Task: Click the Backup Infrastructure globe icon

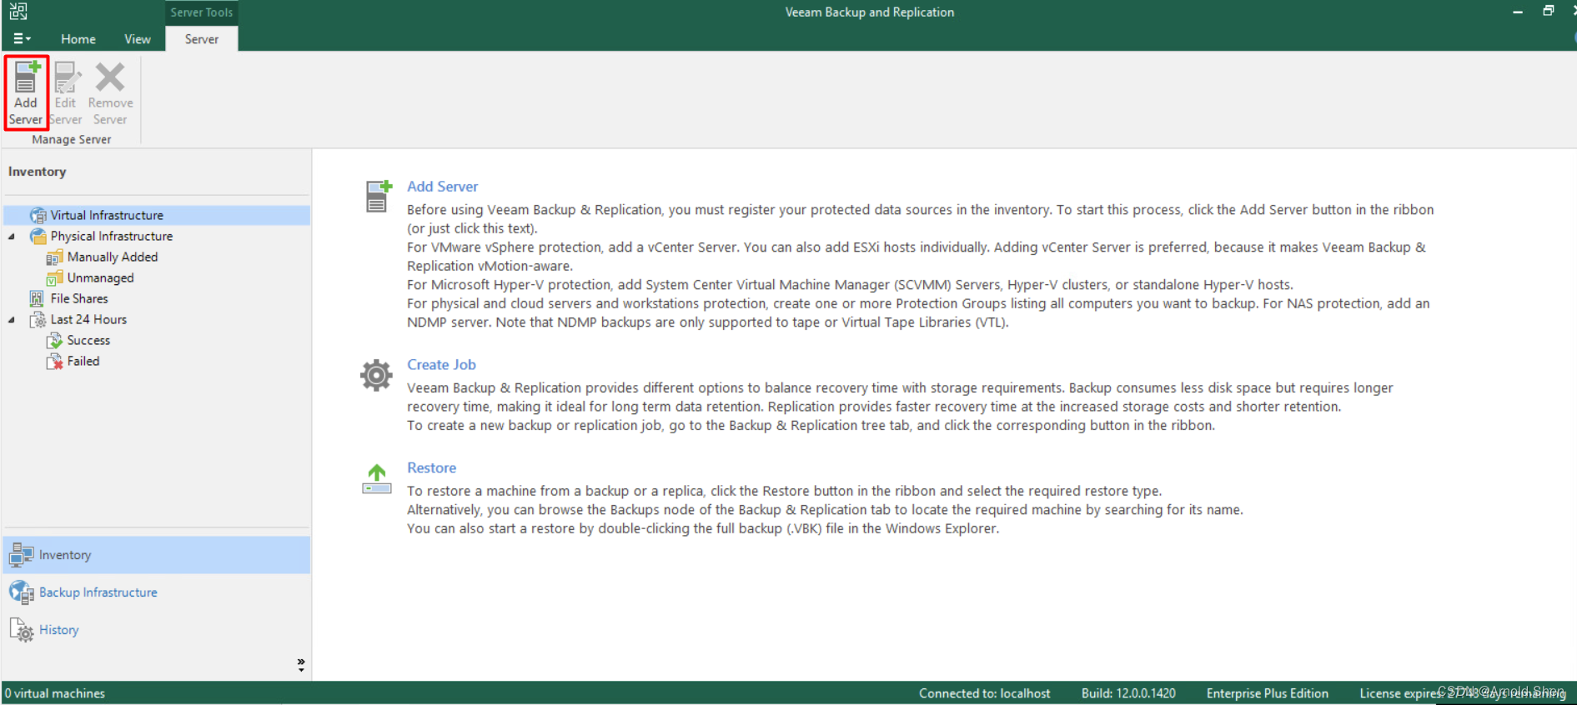Action: point(22,592)
